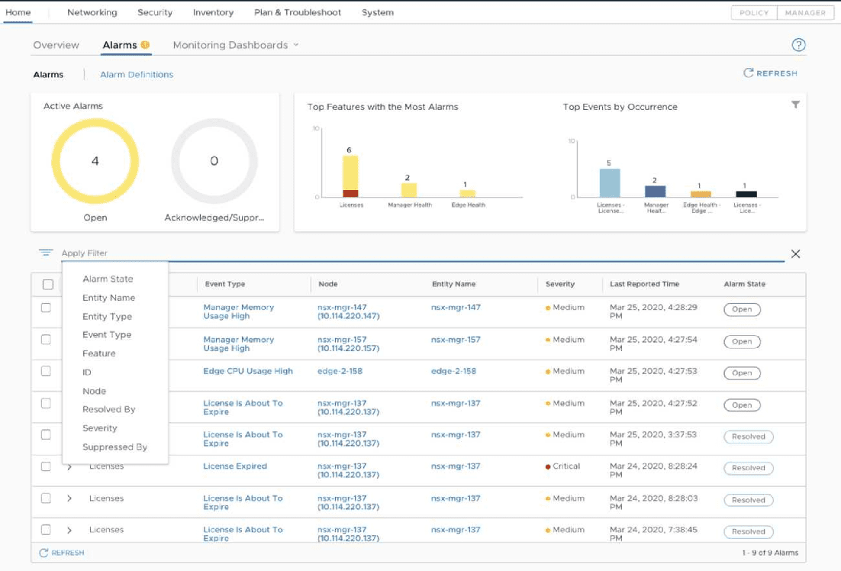The image size is (841, 571).
Task: Click the filter funnel icon on charts
Action: point(795,105)
